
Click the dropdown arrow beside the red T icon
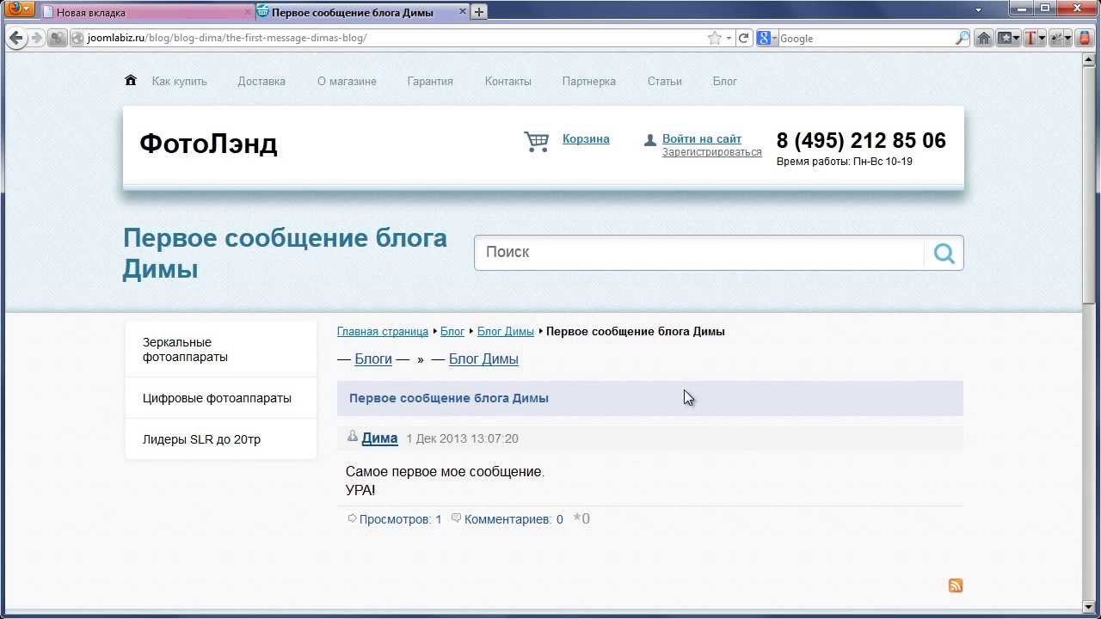click(1043, 38)
